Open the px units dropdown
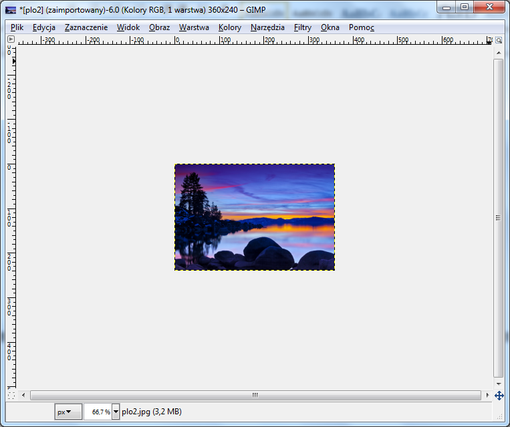The width and height of the screenshot is (510, 427). tap(68, 412)
